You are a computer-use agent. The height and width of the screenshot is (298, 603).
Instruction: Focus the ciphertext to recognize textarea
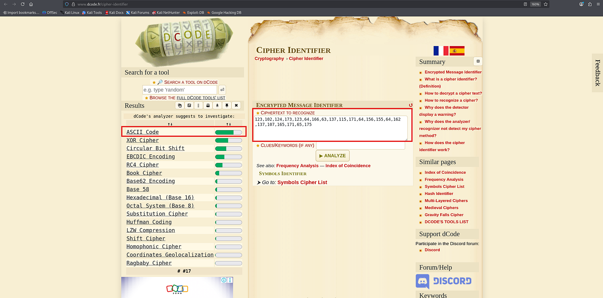pos(330,128)
